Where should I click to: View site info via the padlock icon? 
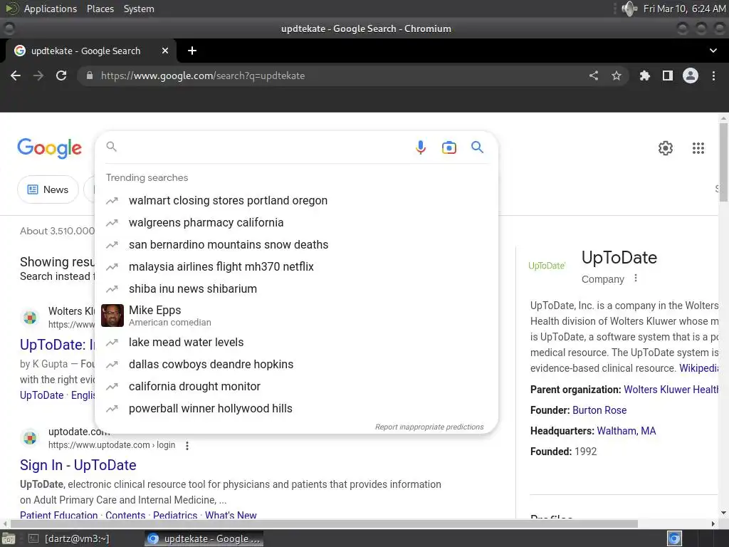coord(90,75)
